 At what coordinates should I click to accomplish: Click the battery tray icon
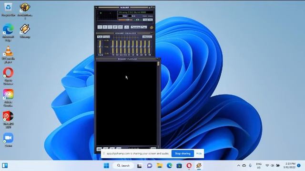[x=278, y=166]
